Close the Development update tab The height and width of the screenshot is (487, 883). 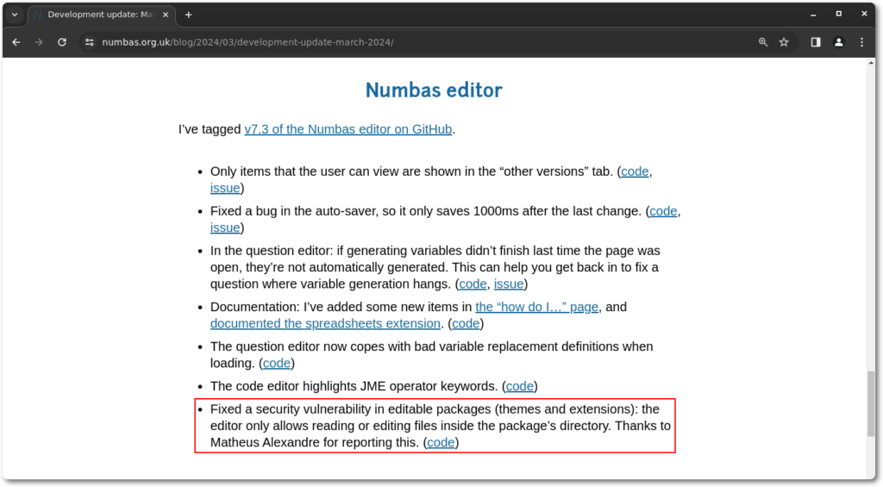click(166, 15)
